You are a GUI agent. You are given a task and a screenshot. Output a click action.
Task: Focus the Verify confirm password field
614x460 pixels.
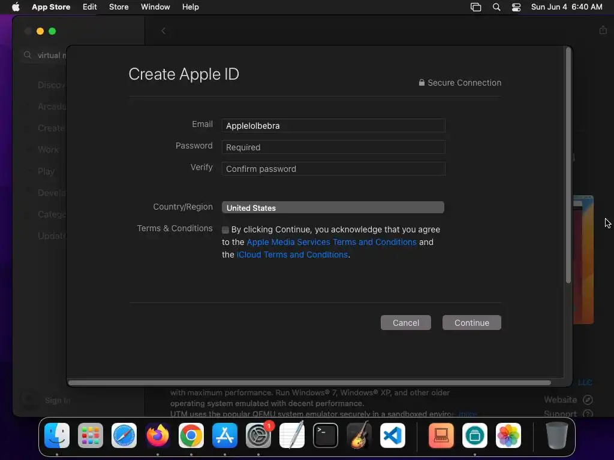[333, 168]
